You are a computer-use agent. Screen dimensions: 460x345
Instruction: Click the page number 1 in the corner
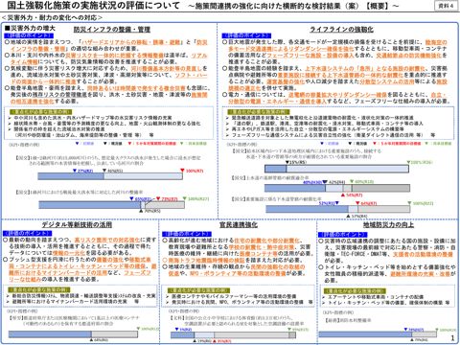(452, 337)
